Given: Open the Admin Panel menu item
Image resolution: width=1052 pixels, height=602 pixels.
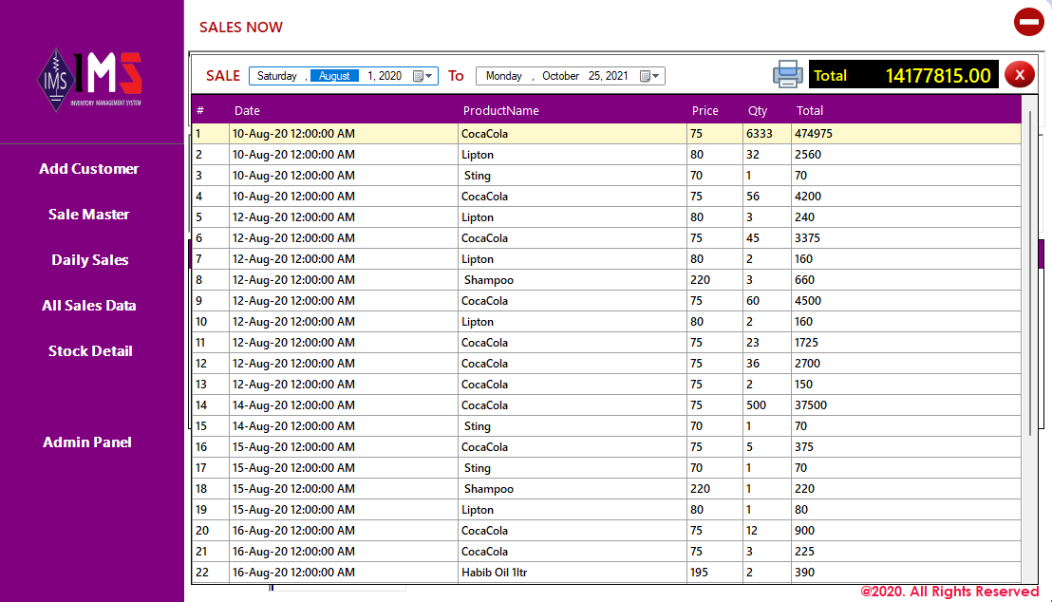Looking at the screenshot, I should [x=87, y=442].
